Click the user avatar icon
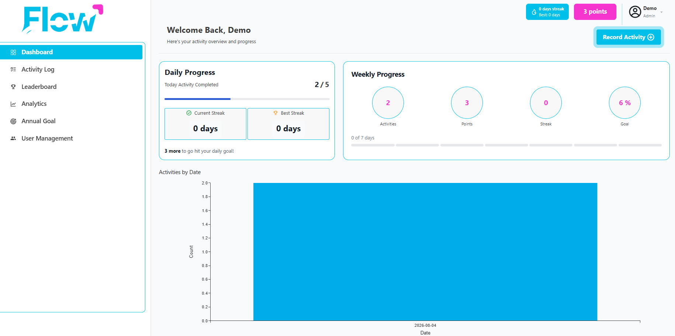Viewport: 675px width, 336px height. (x=635, y=12)
